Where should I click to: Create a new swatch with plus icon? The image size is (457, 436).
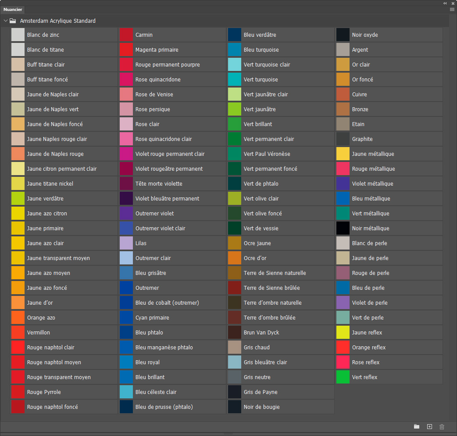point(429,426)
